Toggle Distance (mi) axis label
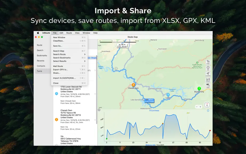 (x=150, y=145)
